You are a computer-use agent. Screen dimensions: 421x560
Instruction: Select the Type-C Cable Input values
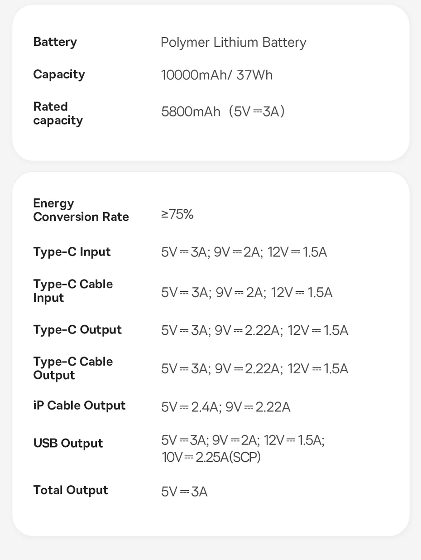pyautogui.click(x=247, y=293)
